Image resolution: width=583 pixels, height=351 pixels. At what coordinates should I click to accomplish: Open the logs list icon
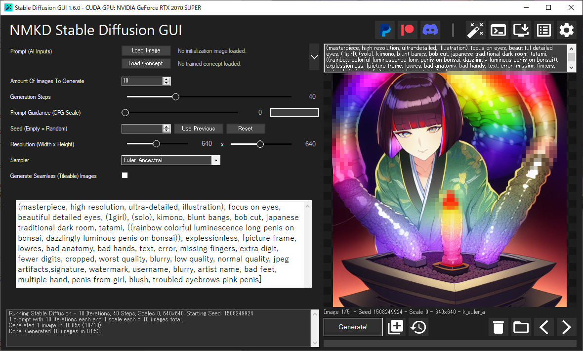click(x=543, y=30)
